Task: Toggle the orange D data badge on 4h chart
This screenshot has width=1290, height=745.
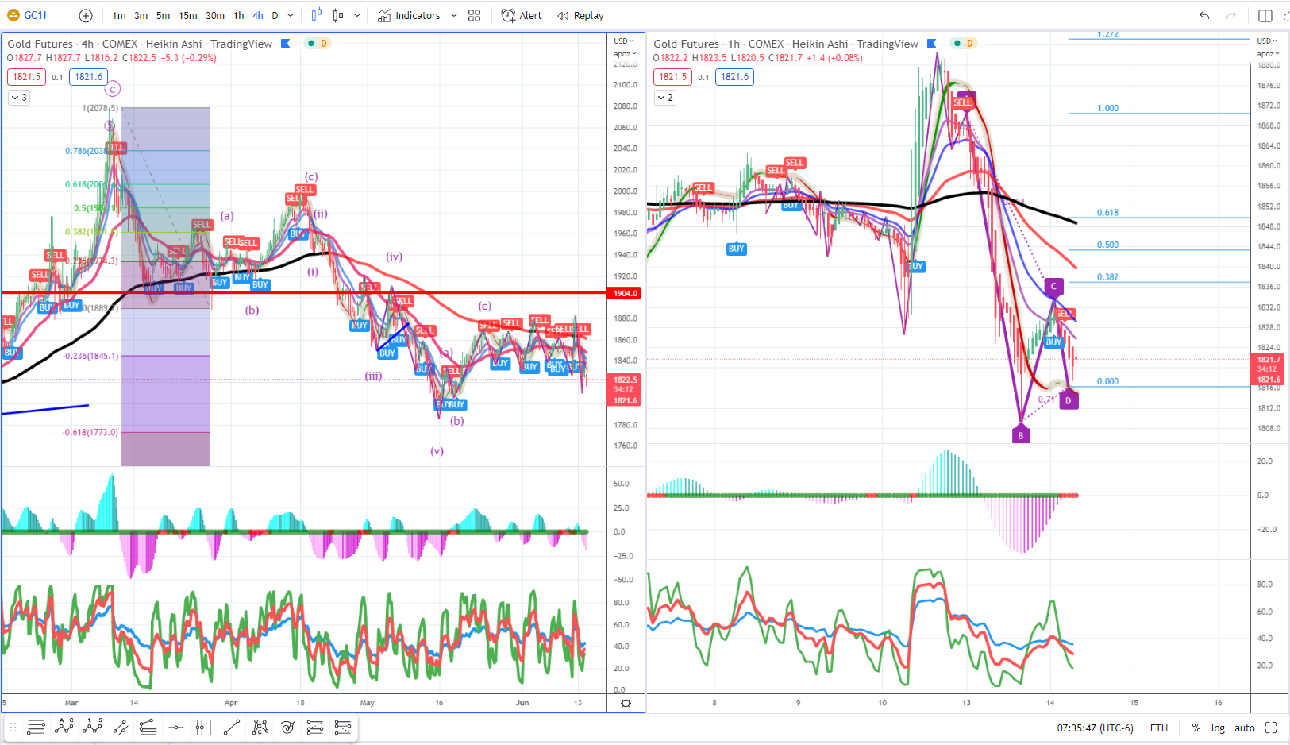Action: click(x=324, y=44)
